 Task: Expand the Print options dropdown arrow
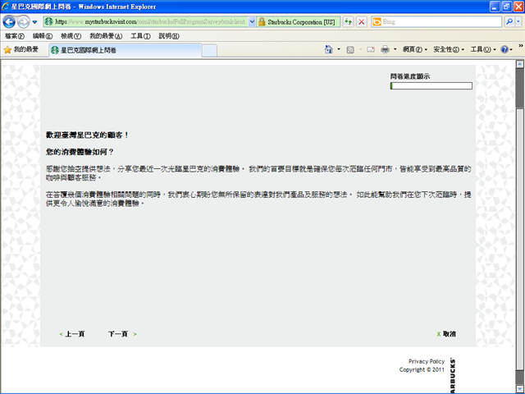395,49
